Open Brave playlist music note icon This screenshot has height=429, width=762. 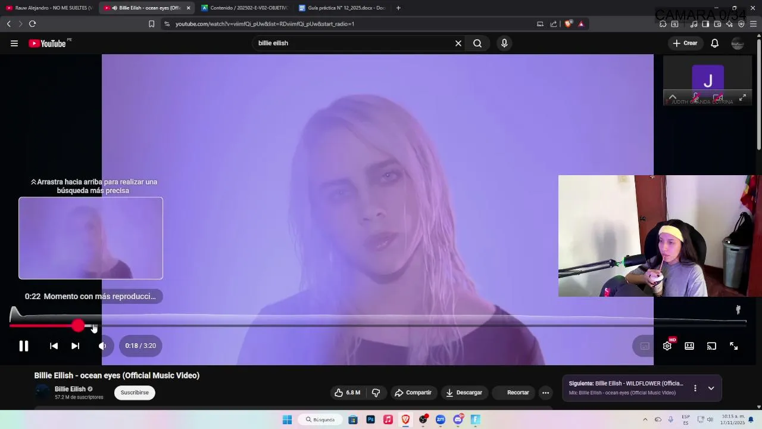click(x=694, y=24)
